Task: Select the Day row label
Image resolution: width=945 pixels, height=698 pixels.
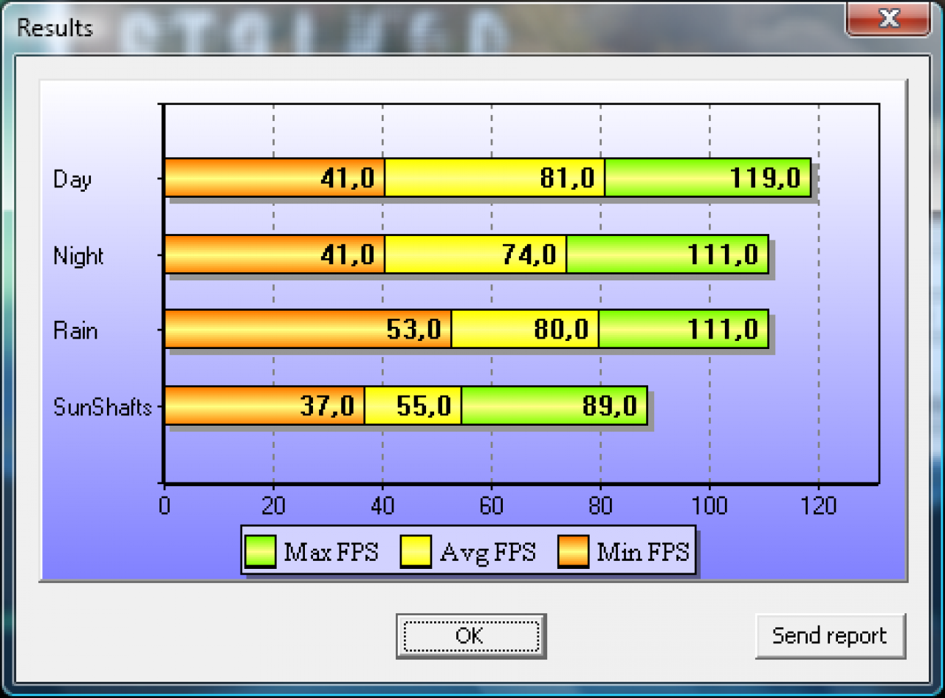Action: coord(72,179)
